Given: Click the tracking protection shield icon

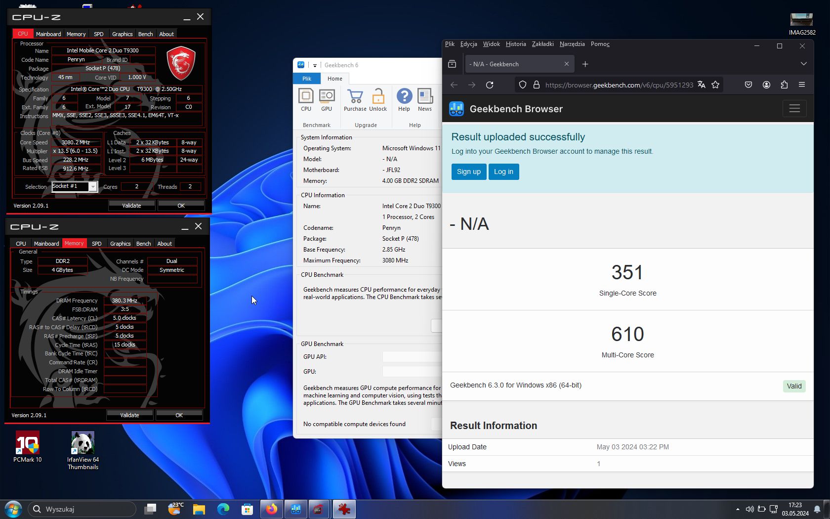Looking at the screenshot, I should [x=523, y=85].
